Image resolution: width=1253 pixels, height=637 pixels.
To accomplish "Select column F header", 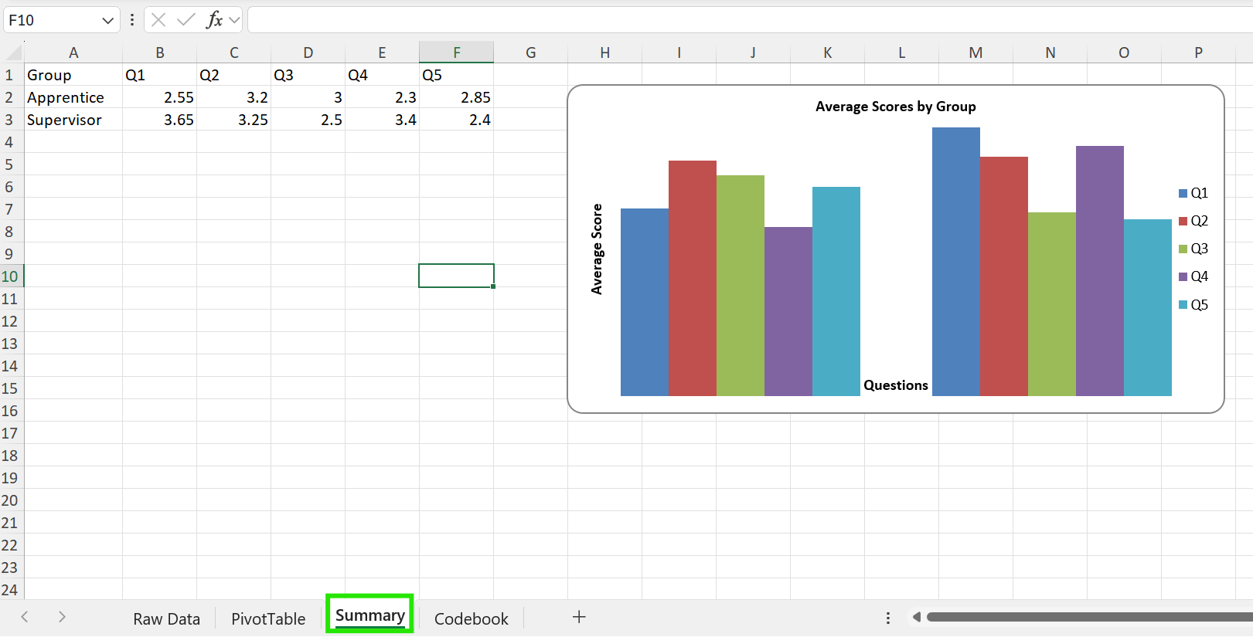I will (456, 53).
